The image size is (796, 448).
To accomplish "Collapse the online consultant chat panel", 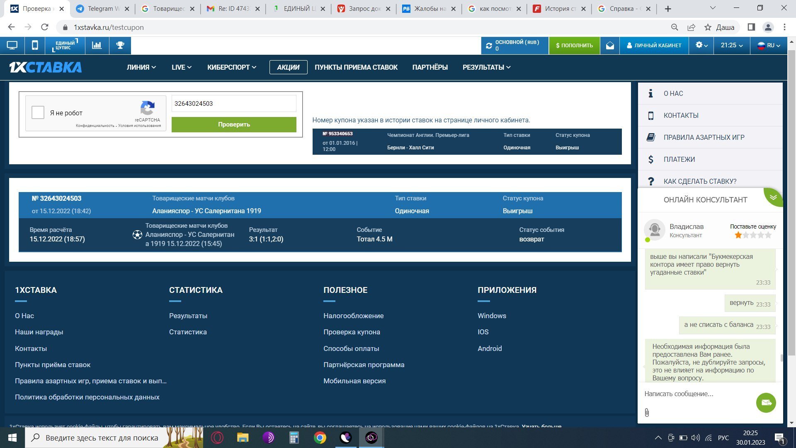I will (x=773, y=197).
